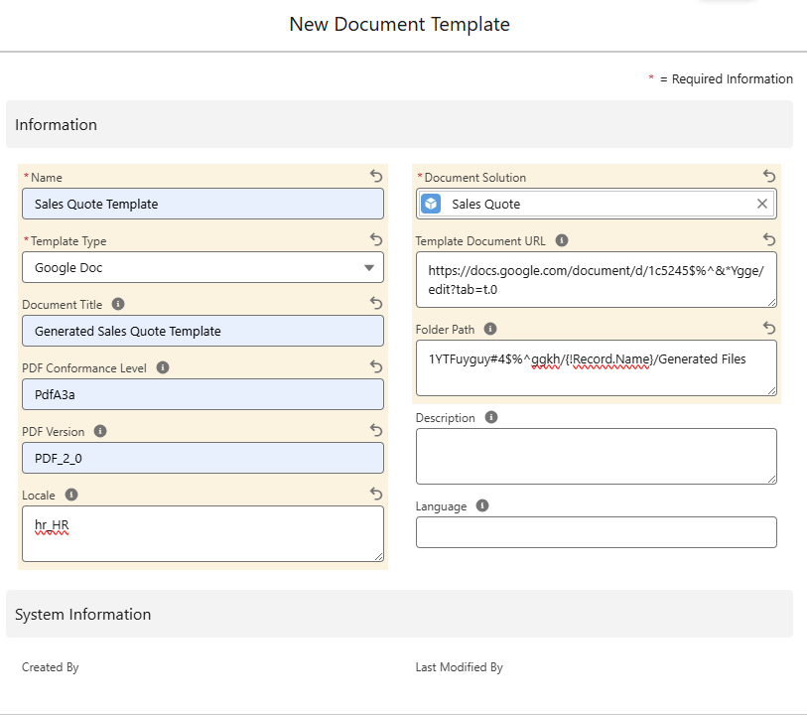View Locale field help icon
The image size is (807, 715).
click(x=71, y=495)
